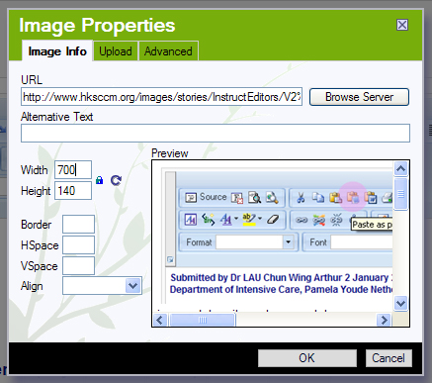
Task: Close the Image Properties dialog via X icon
Action: click(x=402, y=25)
